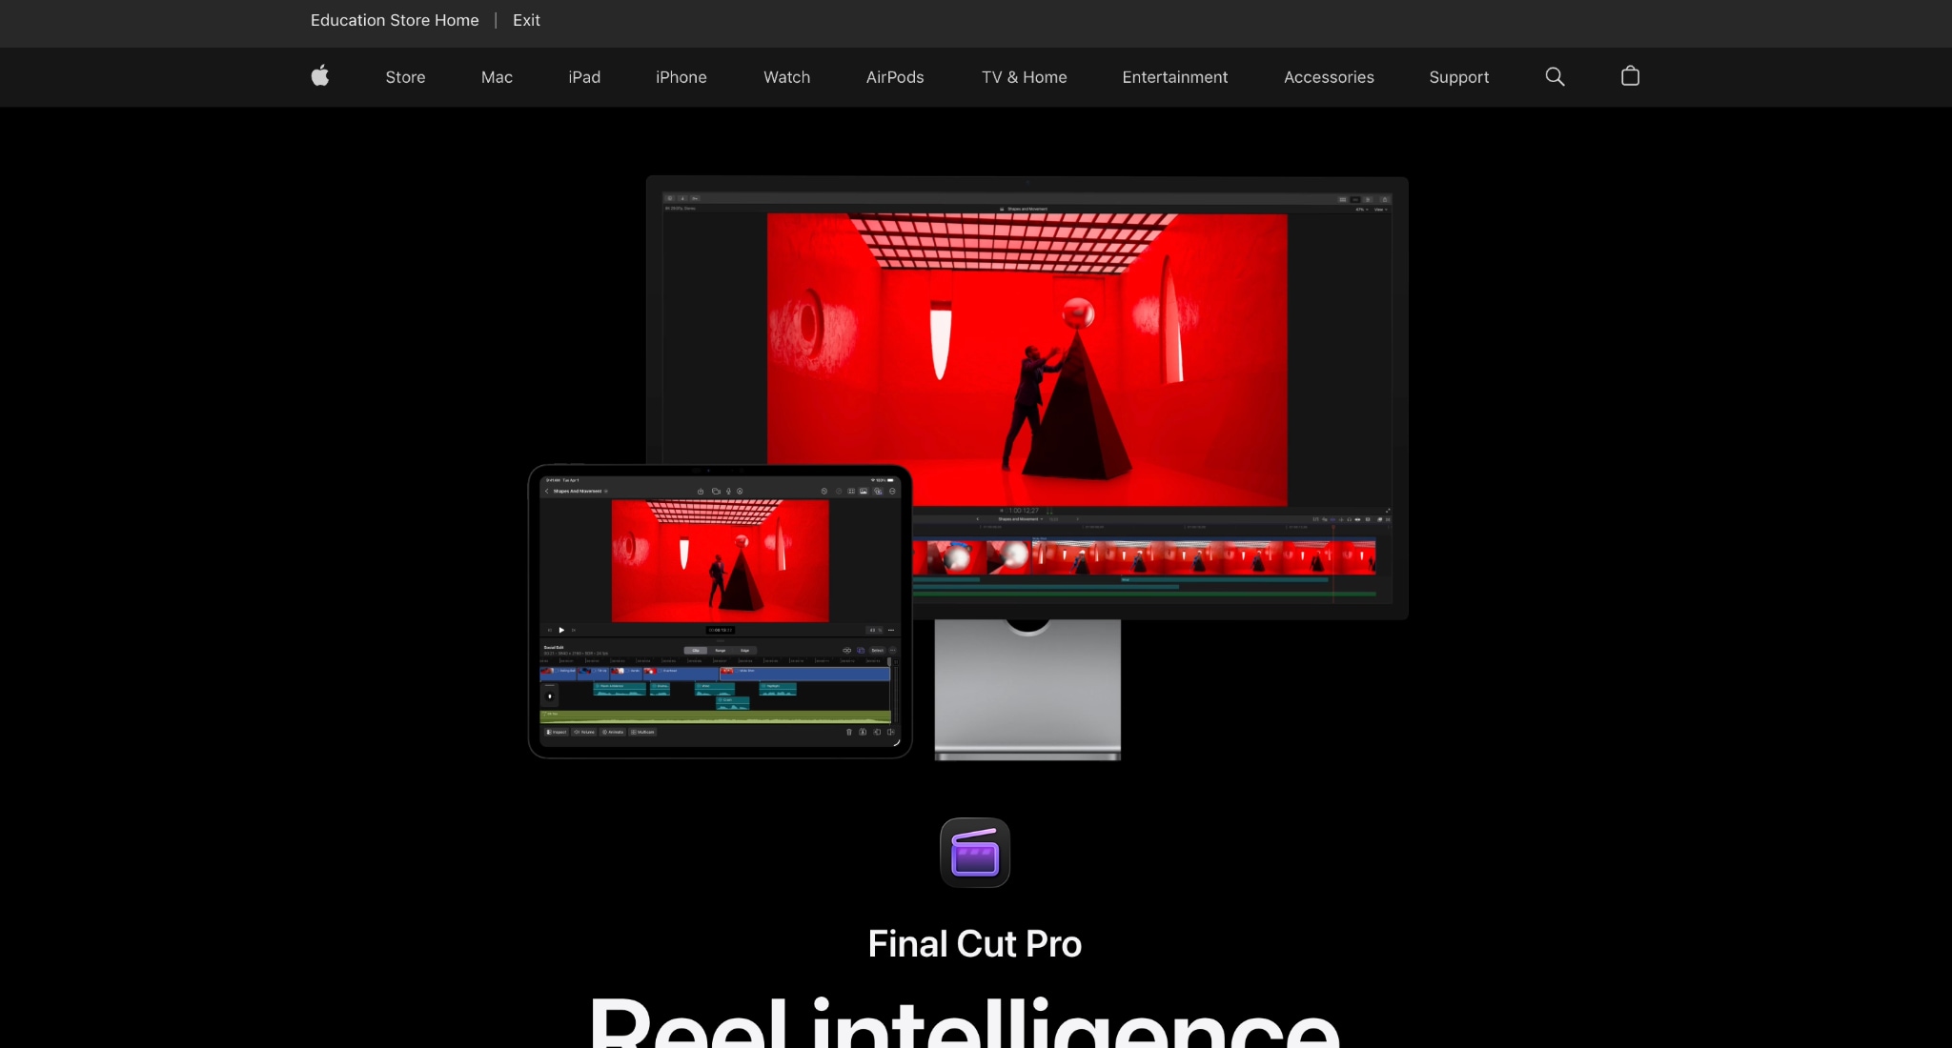Click the iPad Final Cut Pro screenshot
Image resolution: width=1952 pixels, height=1048 pixels.
[720, 611]
